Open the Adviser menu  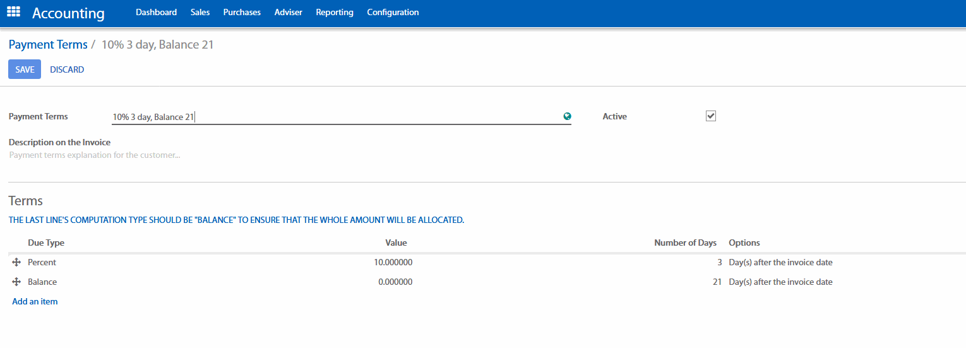coord(288,12)
